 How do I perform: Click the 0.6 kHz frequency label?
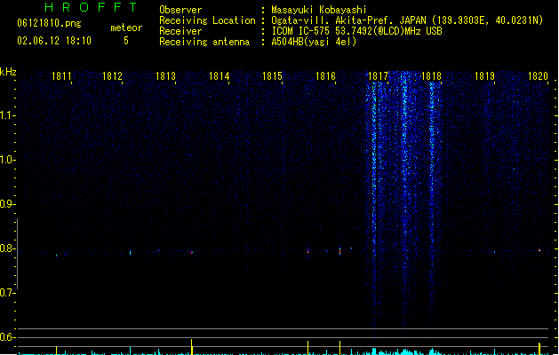(7, 337)
